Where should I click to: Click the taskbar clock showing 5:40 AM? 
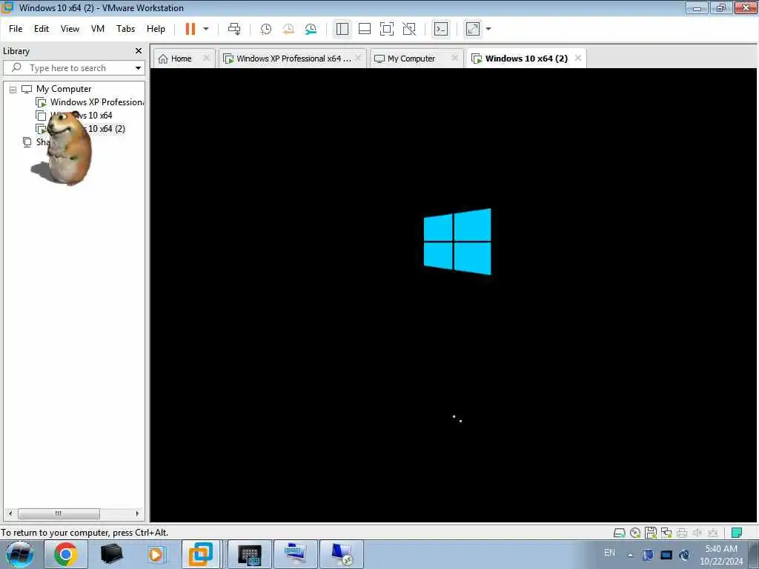[721, 555]
